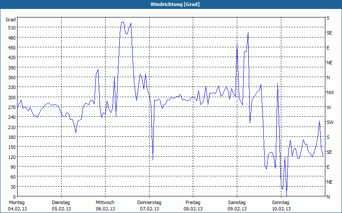This screenshot has height=213, width=342.
Task: Select the 60 y-axis tick label
Action: (x=13, y=177)
